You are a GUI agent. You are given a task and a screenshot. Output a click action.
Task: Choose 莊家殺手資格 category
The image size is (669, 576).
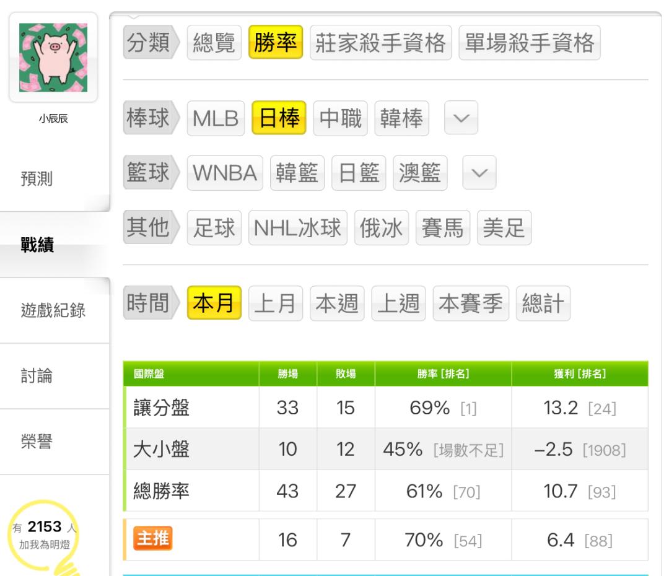pos(380,43)
